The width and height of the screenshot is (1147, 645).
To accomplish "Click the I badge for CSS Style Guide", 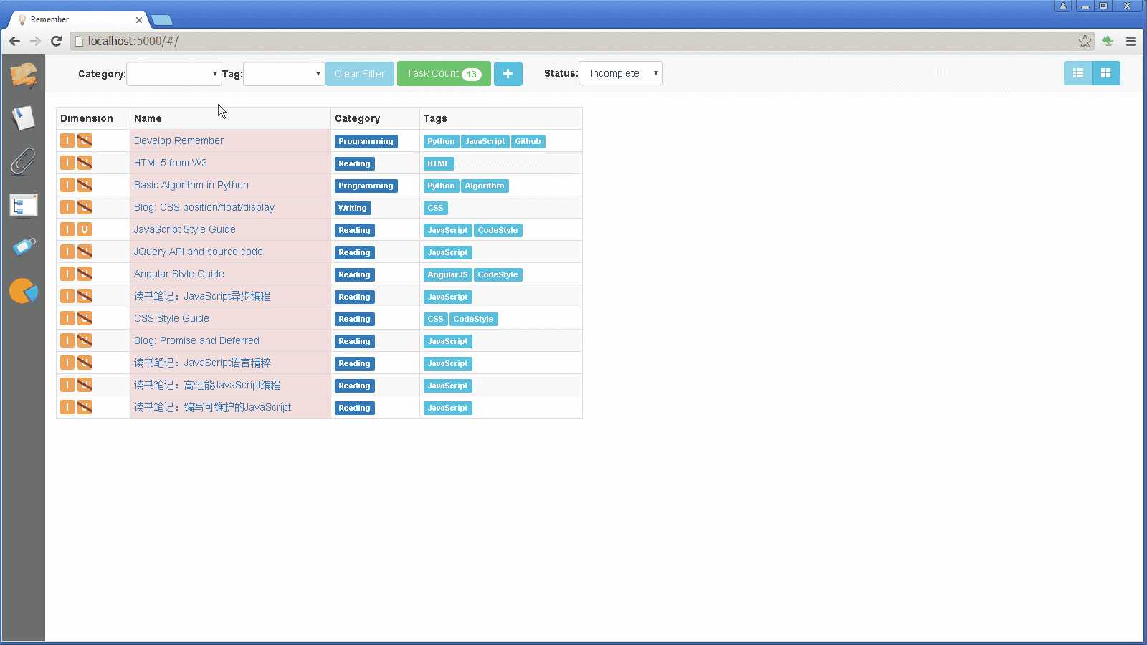I will click(x=67, y=318).
